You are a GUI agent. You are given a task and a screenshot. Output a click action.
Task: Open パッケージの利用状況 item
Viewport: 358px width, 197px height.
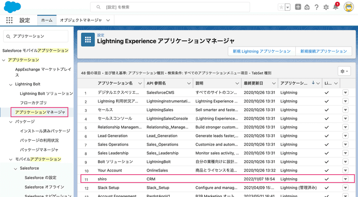click(x=39, y=140)
